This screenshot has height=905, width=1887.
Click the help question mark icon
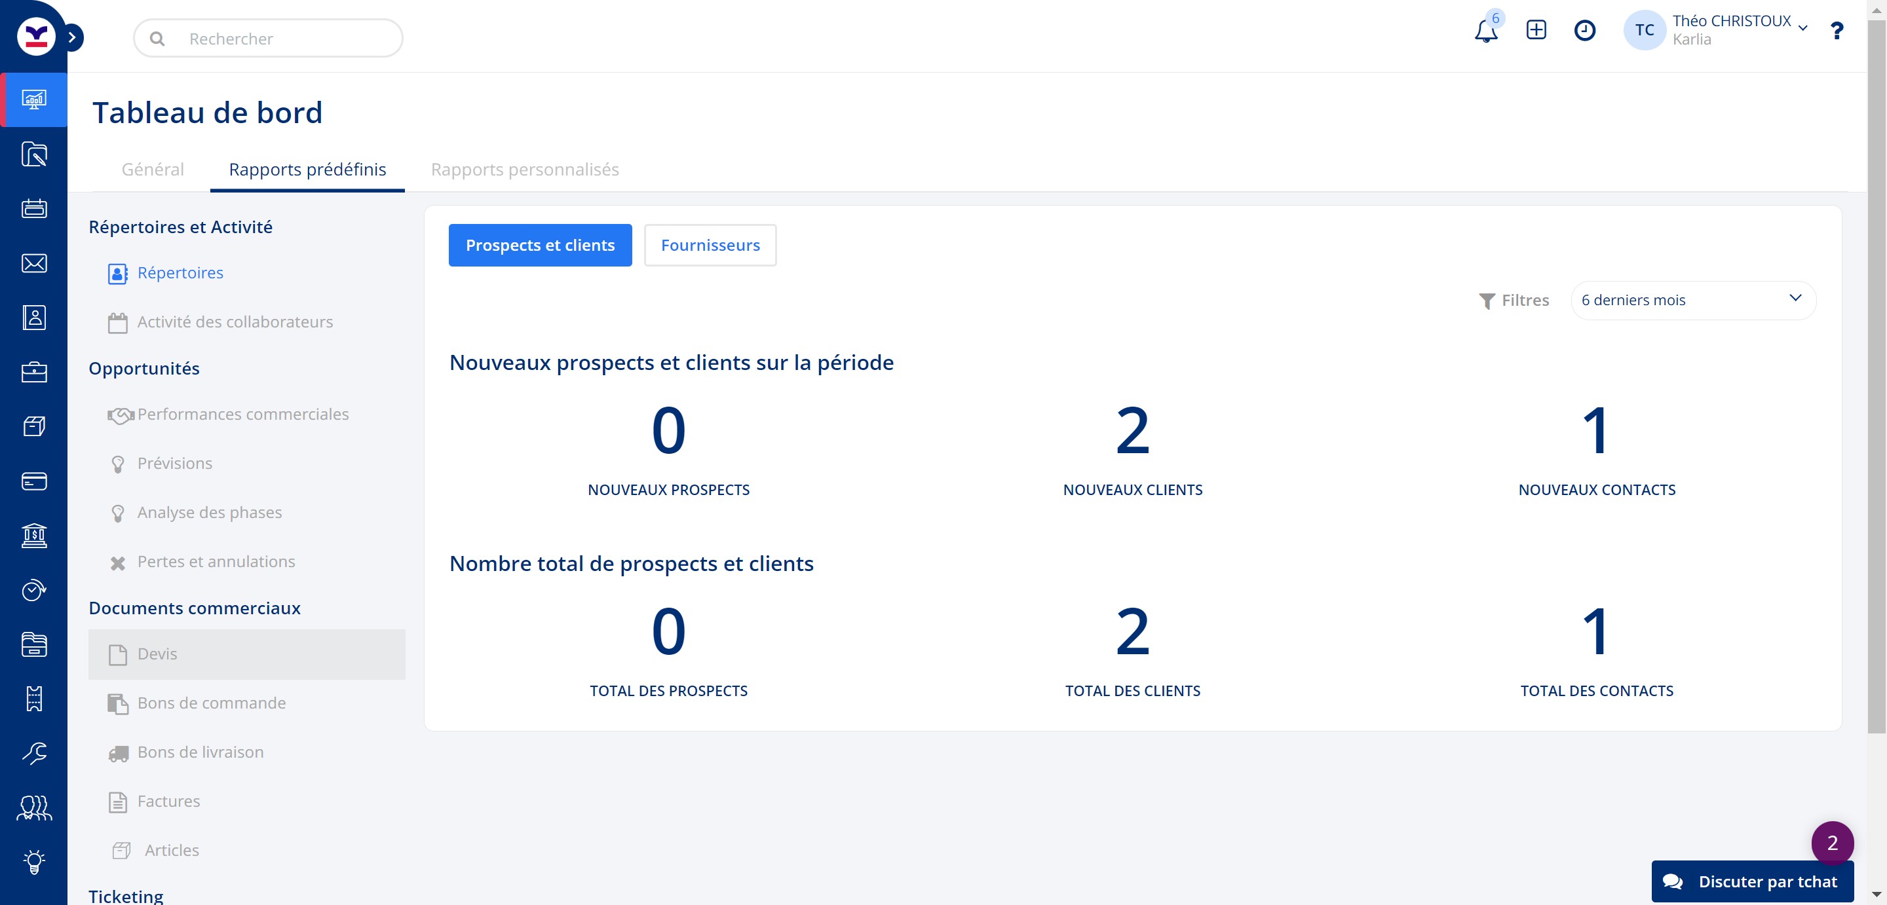pos(1836,31)
